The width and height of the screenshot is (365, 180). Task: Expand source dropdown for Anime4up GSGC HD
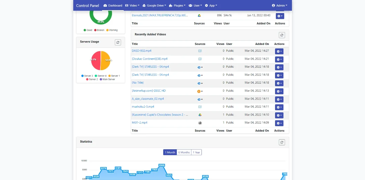click(200, 91)
